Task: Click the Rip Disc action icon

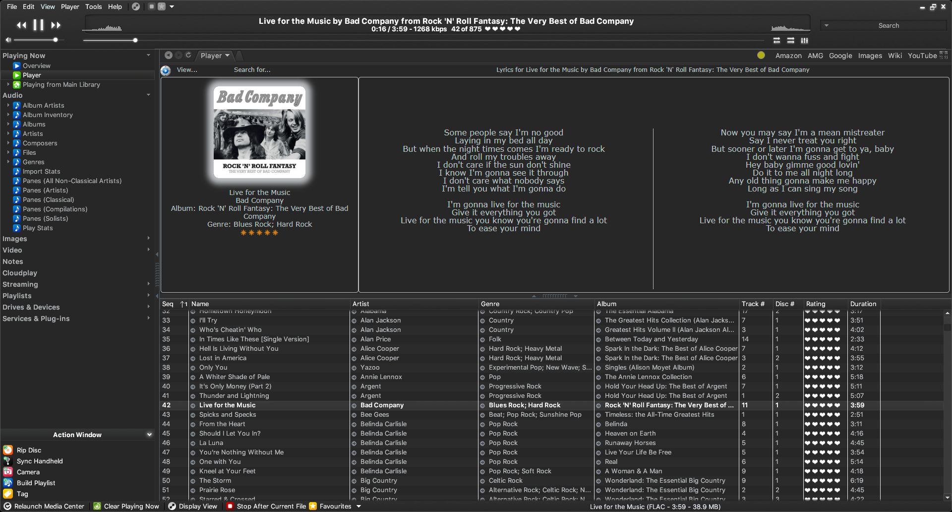Action: [8, 450]
